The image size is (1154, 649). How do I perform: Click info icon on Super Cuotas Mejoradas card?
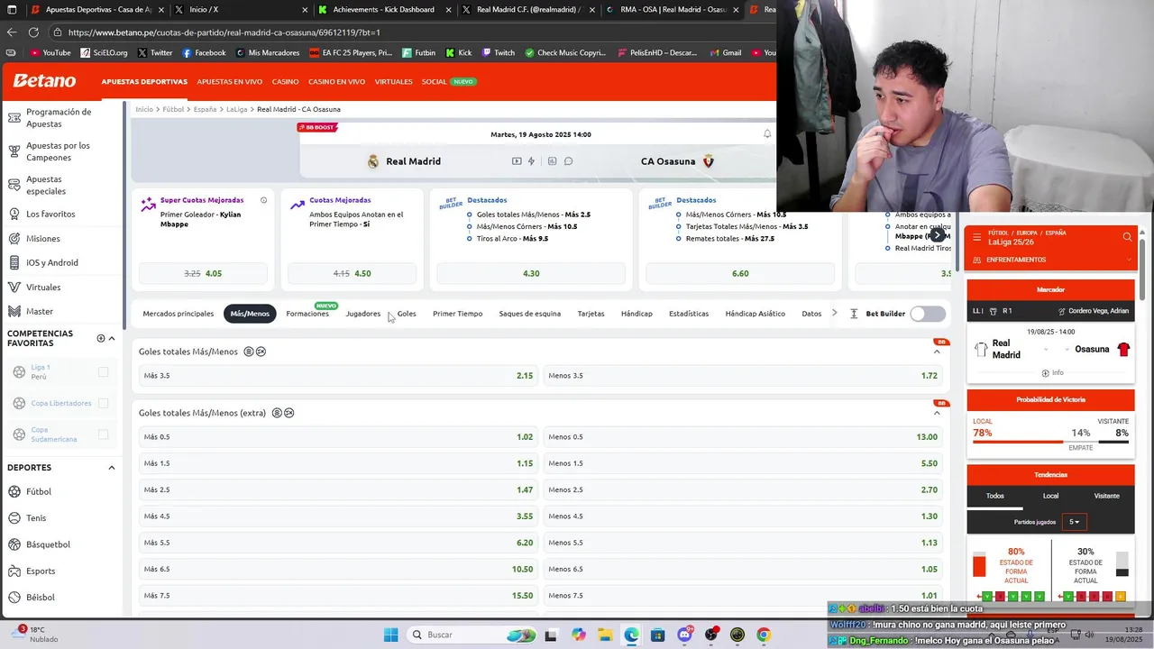pyautogui.click(x=263, y=200)
